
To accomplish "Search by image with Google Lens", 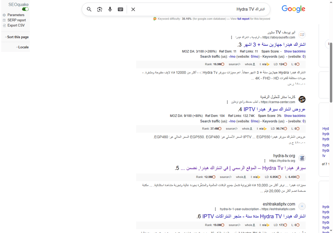I will pyautogui.click(x=99, y=9).
